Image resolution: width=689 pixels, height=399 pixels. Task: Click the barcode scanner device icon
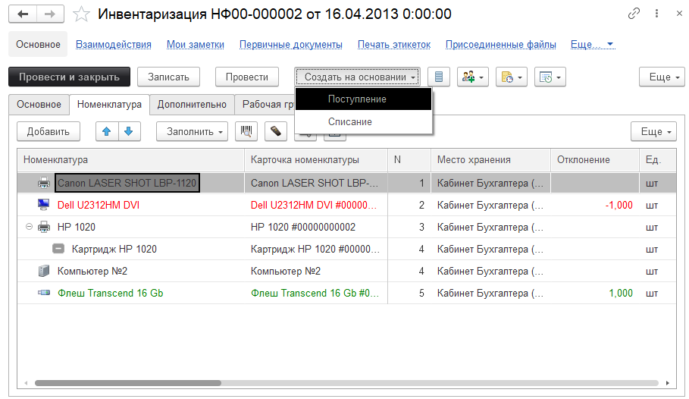[277, 131]
